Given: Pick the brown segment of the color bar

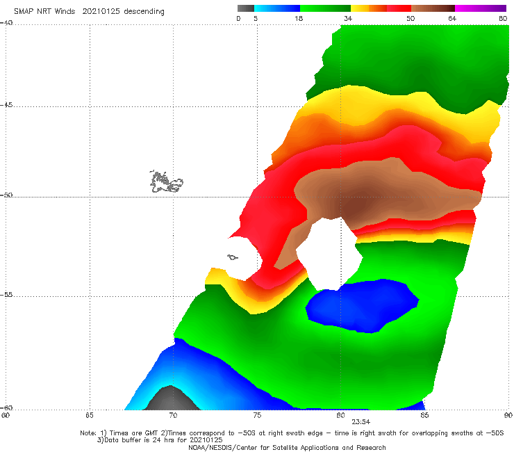Looking at the screenshot, I should tap(433, 8).
